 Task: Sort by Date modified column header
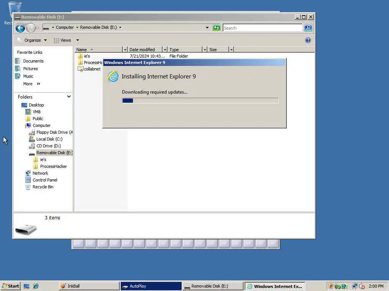click(145, 50)
